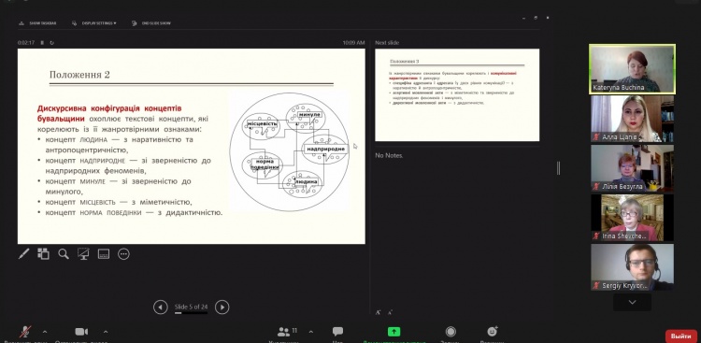Increase the notes text size
This screenshot has width=701, height=343.
379,312
